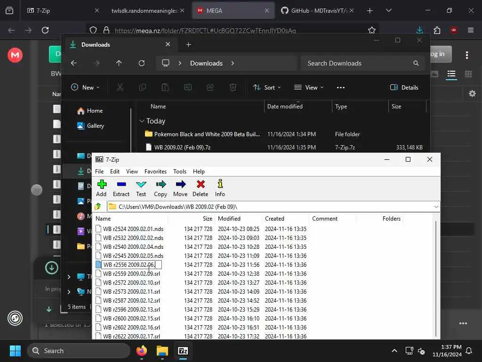Go up one folder level in 7-Zip
The height and width of the screenshot is (362, 482).
98,206
